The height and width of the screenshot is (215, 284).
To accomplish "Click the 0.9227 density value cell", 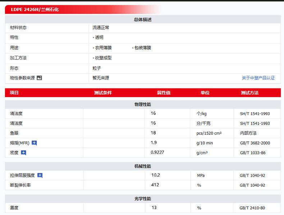I will pos(157,152).
